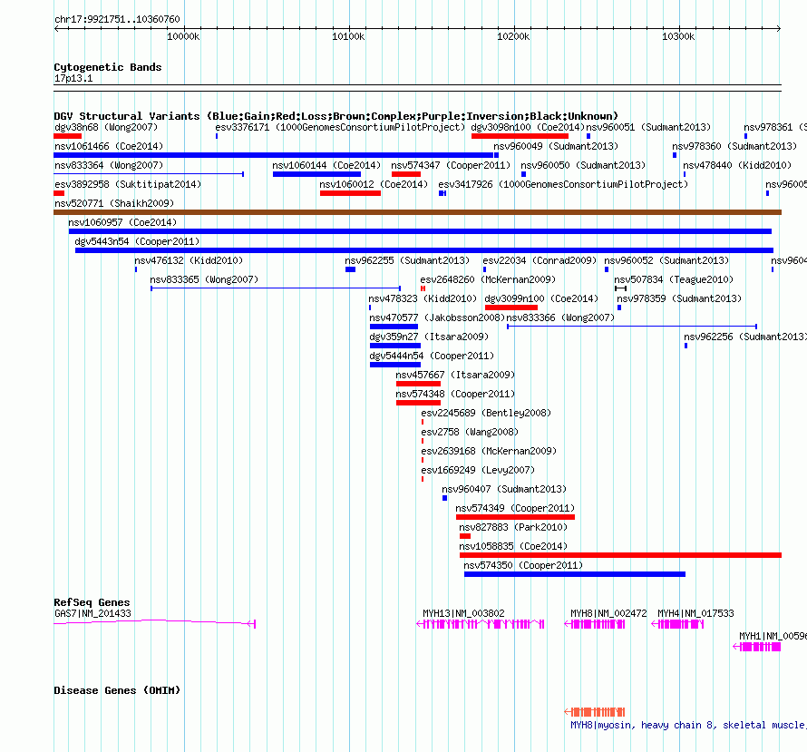This screenshot has width=807, height=752.
Task: Open the dgv359n27 (Itsara2009) label
Action: coord(429,337)
